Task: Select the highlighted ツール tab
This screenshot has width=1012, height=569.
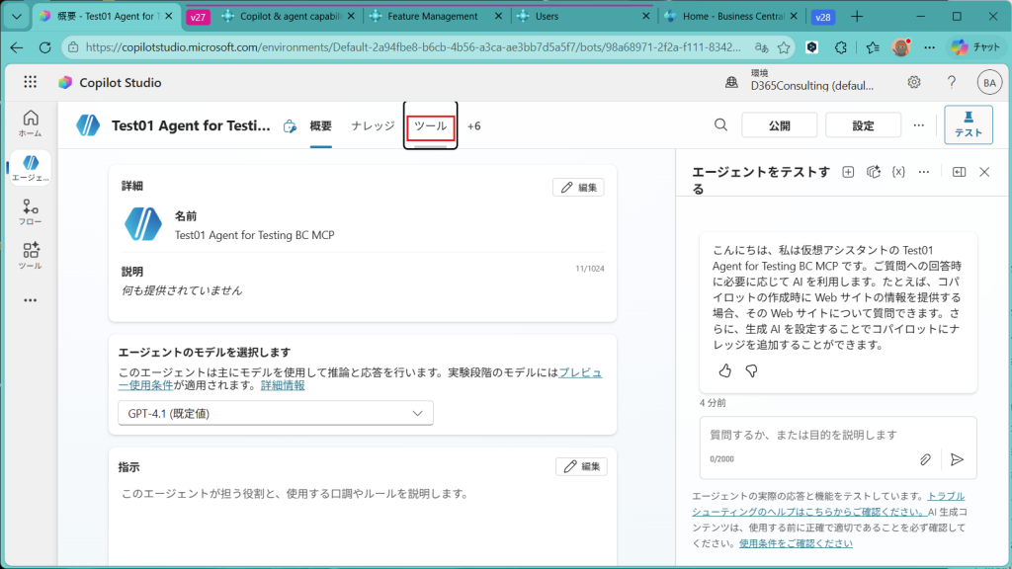Action: [x=430, y=126]
